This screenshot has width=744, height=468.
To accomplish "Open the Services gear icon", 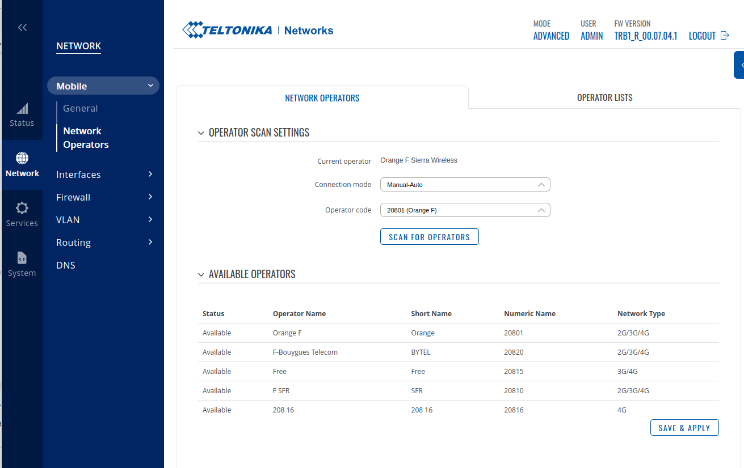I will coord(22,208).
